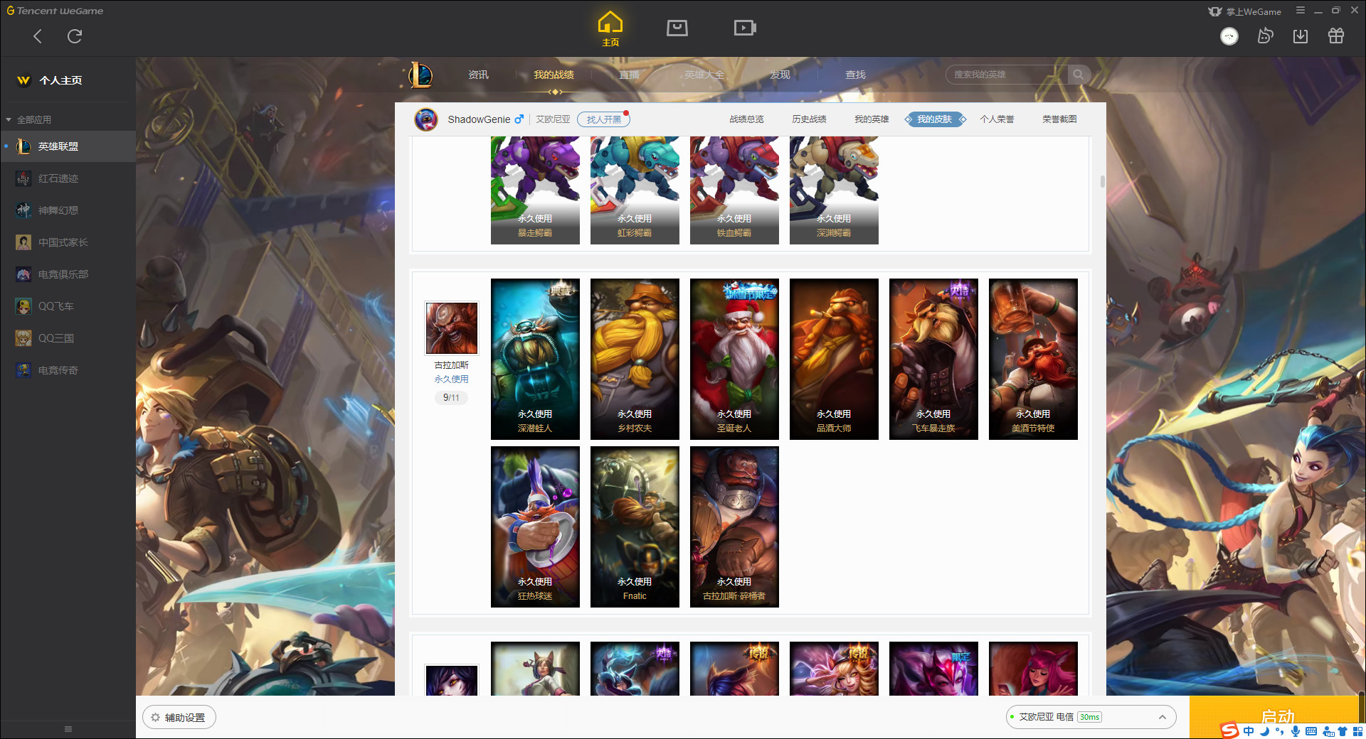This screenshot has width=1366, height=739.
Task: Open 神舞幻想 in the sidebar
Action: tap(68, 210)
